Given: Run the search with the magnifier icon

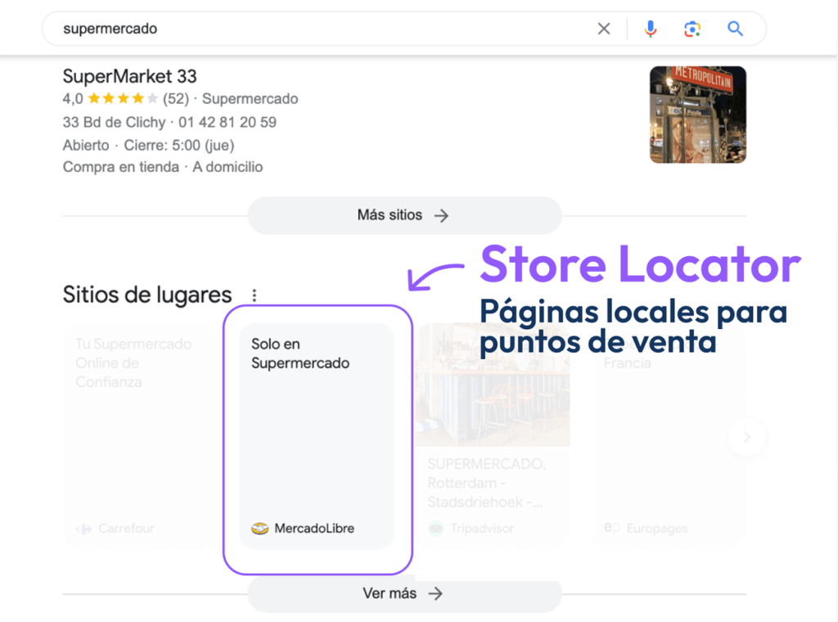Looking at the screenshot, I should pyautogui.click(x=736, y=29).
